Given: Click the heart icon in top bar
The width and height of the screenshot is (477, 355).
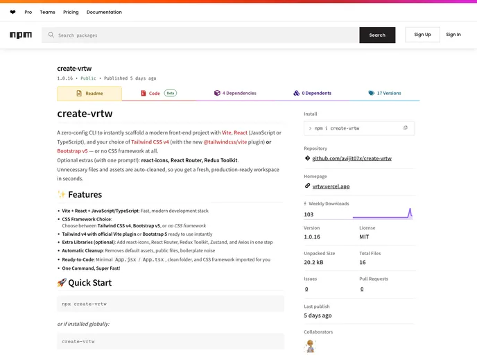Looking at the screenshot, I should [12, 12].
